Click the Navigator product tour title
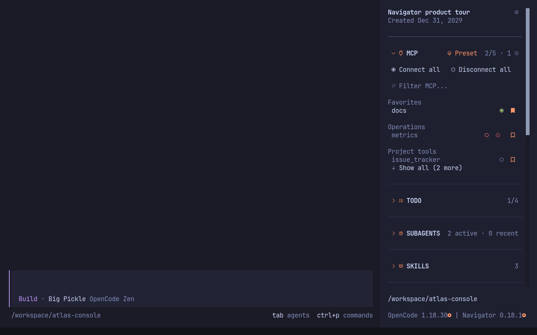The width and height of the screenshot is (537, 335). click(x=429, y=12)
